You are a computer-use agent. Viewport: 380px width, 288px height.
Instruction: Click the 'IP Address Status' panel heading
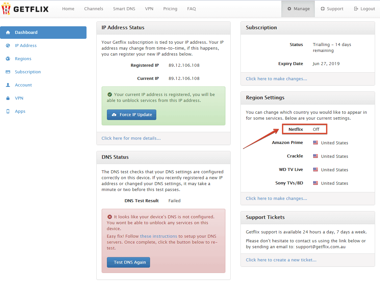pos(123,28)
